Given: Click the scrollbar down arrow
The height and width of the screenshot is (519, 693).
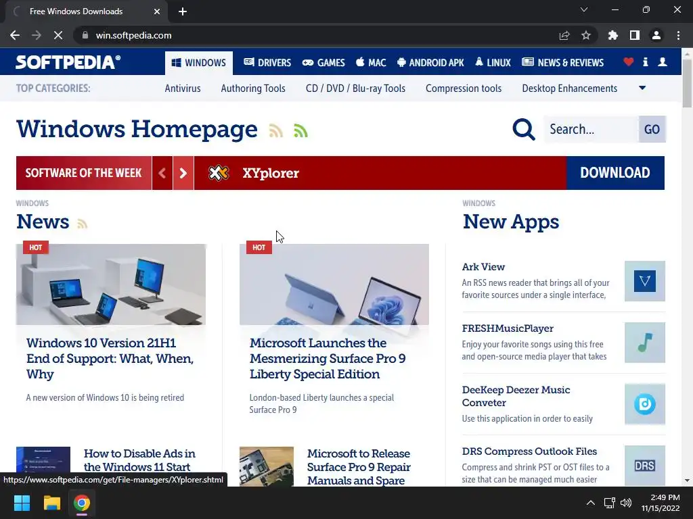Looking at the screenshot, I should 687,480.
